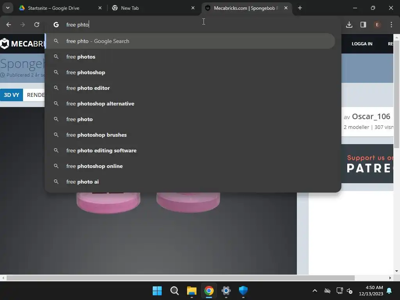Close the Mecabricks.com tab
The image size is (400, 300).
(x=286, y=8)
